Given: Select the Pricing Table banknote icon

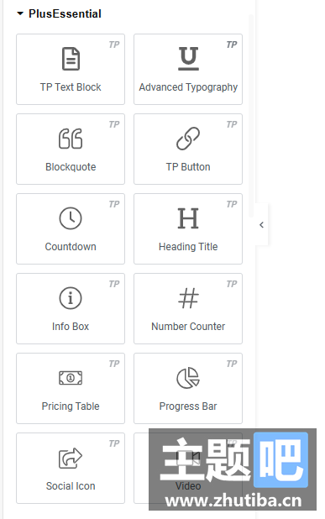Looking at the screenshot, I should coord(71,378).
